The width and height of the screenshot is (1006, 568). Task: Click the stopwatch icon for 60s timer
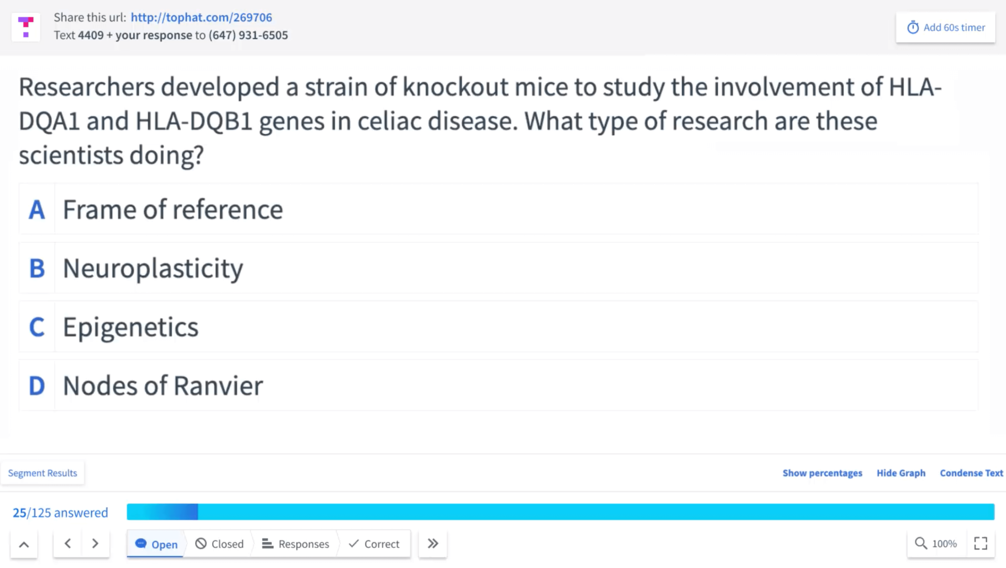(x=913, y=27)
